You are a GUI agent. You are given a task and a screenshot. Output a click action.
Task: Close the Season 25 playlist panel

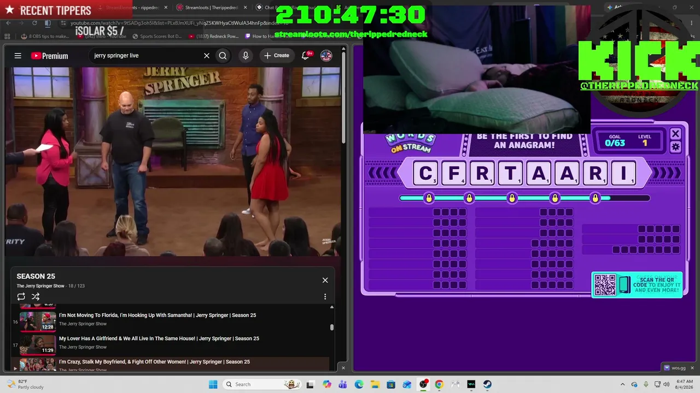click(x=325, y=280)
